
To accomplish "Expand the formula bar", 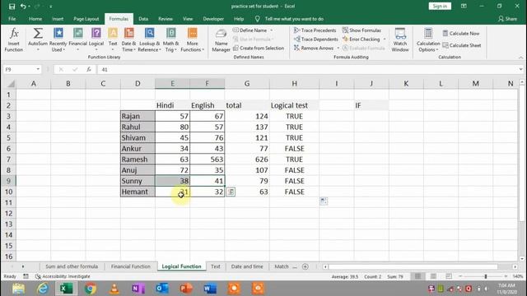I will tap(520, 69).
